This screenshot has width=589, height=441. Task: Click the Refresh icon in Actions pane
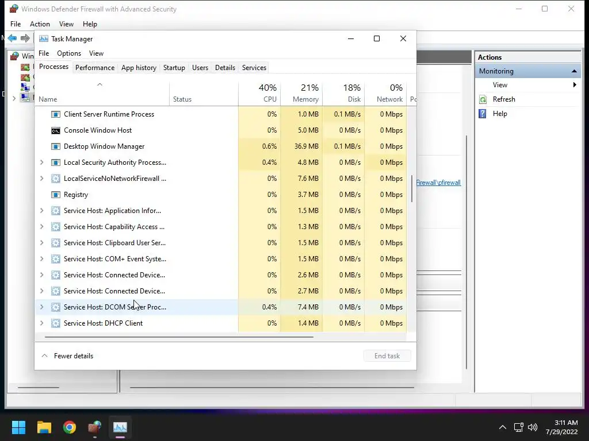(x=483, y=99)
